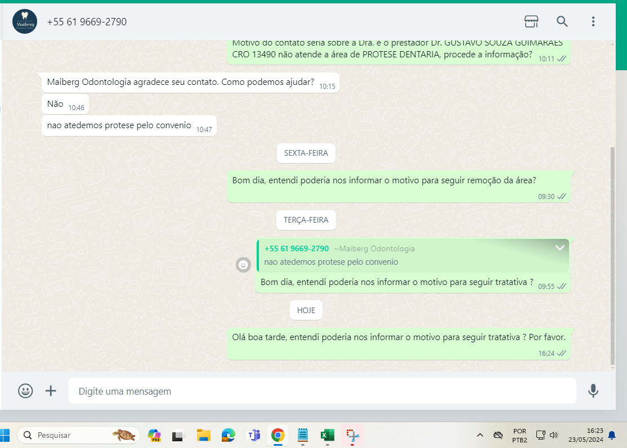Screen dimensions: 627x448
Task: Select the Maiberg Odontologia greeting message
Action: (x=190, y=83)
